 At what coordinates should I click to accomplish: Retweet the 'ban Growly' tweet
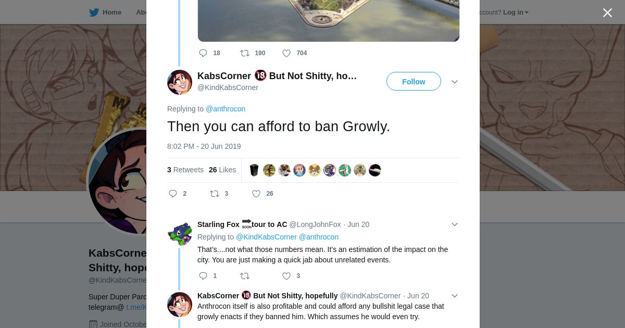pyautogui.click(x=215, y=194)
